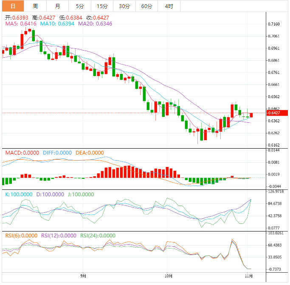
Task: Click the 0.6961 price axis label
Action: click(274, 48)
